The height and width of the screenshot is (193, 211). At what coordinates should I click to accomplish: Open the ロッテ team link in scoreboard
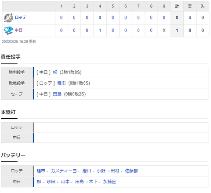click(x=21, y=18)
